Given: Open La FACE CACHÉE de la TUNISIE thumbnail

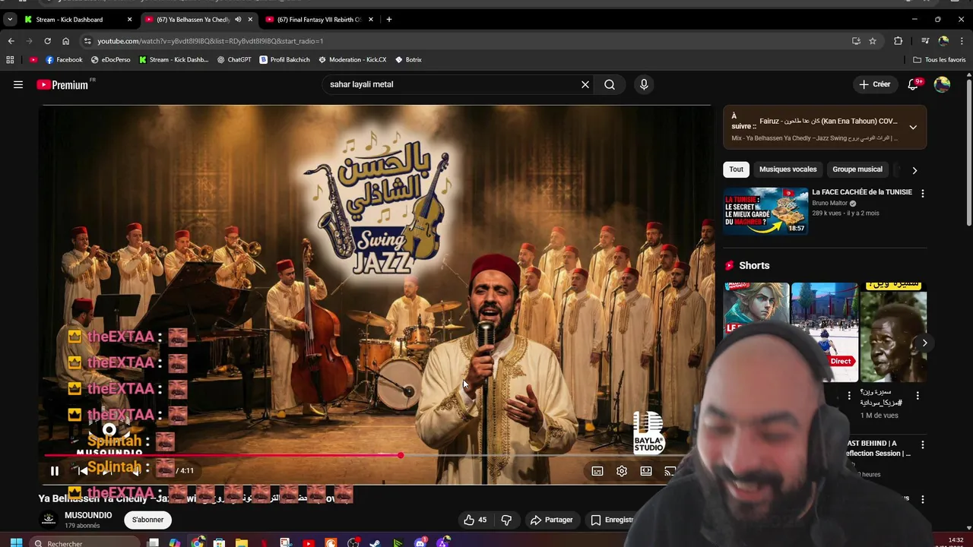Looking at the screenshot, I should coord(765,211).
